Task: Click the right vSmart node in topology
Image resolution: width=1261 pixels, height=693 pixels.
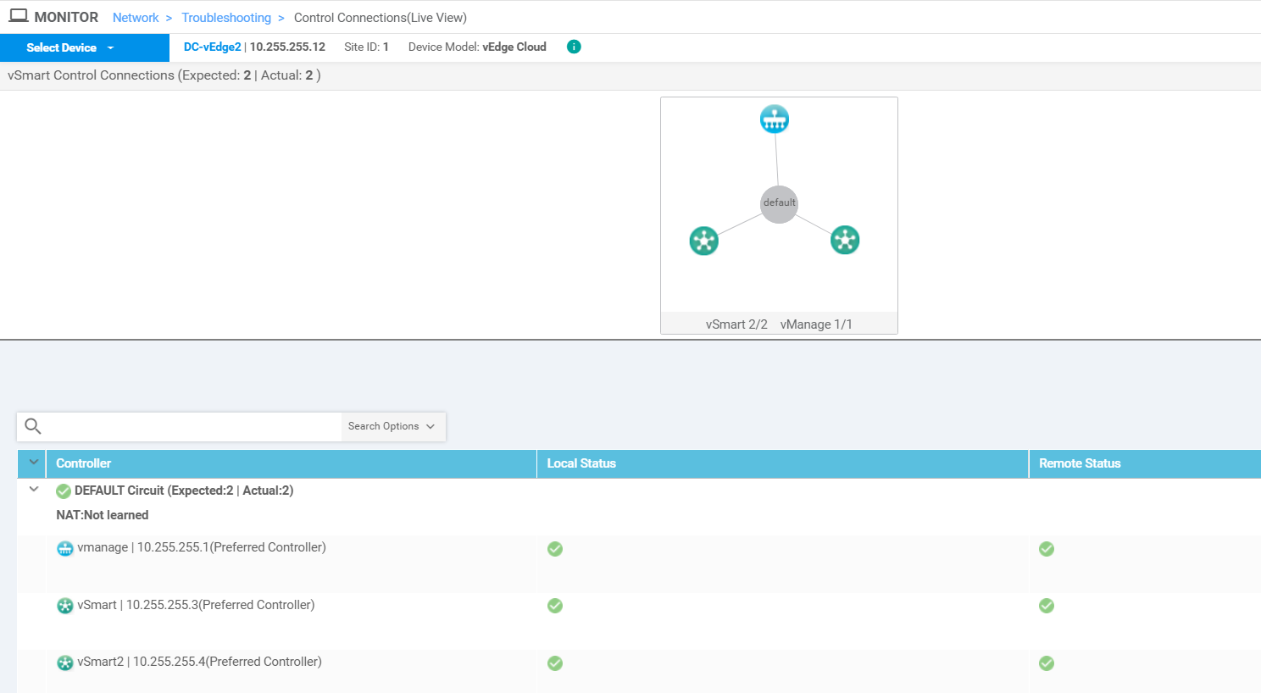Action: click(844, 240)
